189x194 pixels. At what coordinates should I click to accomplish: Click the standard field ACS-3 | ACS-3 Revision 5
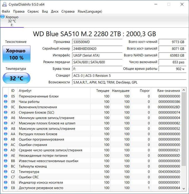129,76
